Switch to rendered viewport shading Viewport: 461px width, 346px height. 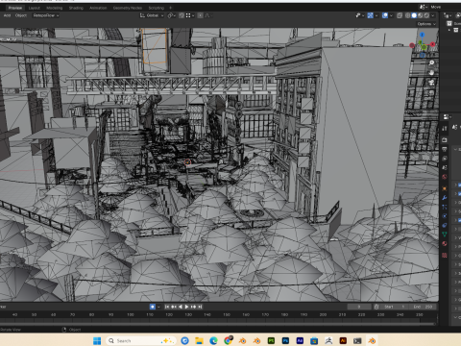(426, 15)
